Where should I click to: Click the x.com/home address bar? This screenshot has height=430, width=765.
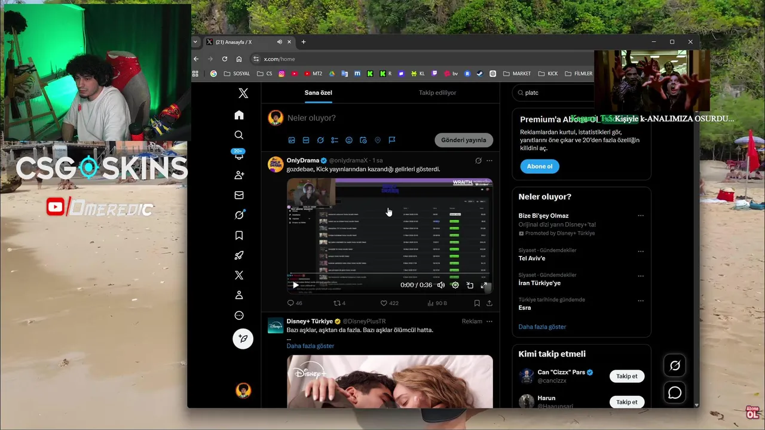tap(279, 59)
